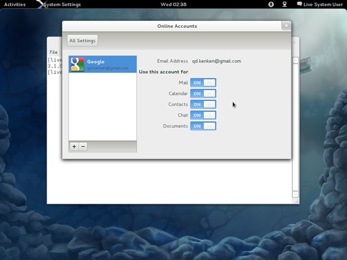Go back to All Settings
Screen dimensions: 347x260
(x=83, y=41)
